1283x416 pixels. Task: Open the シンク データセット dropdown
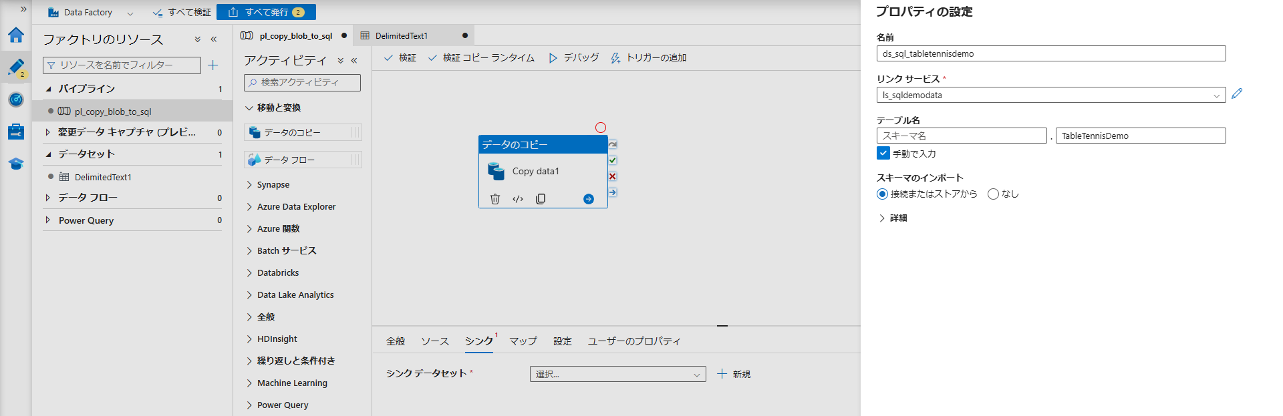(x=617, y=375)
